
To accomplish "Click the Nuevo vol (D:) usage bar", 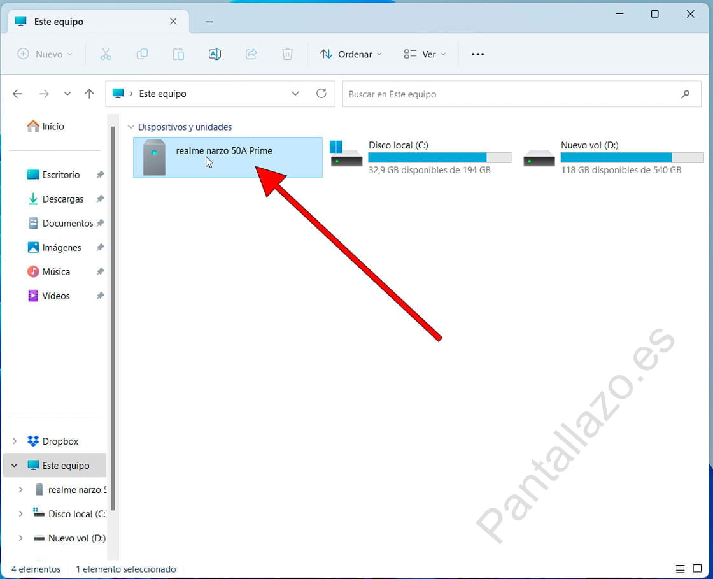I will coord(632,157).
